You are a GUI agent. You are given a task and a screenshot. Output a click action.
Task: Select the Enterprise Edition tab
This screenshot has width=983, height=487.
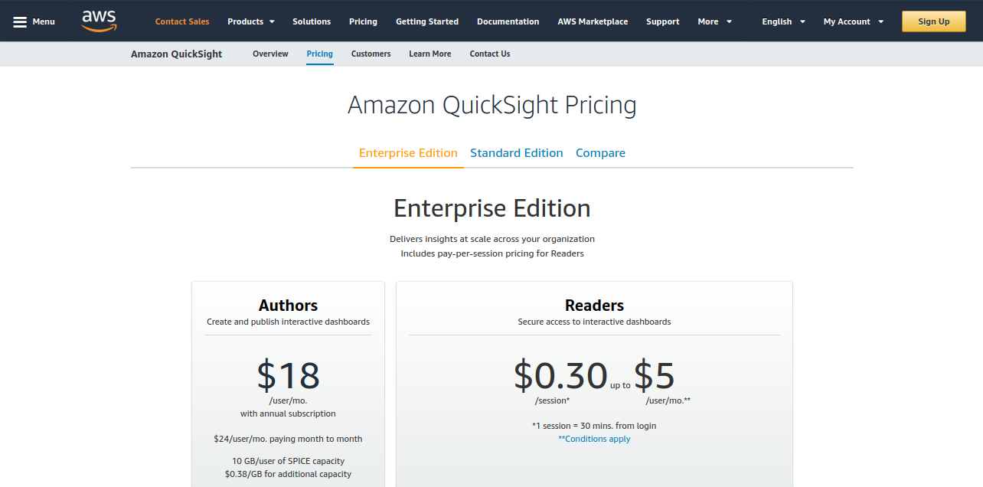408,152
